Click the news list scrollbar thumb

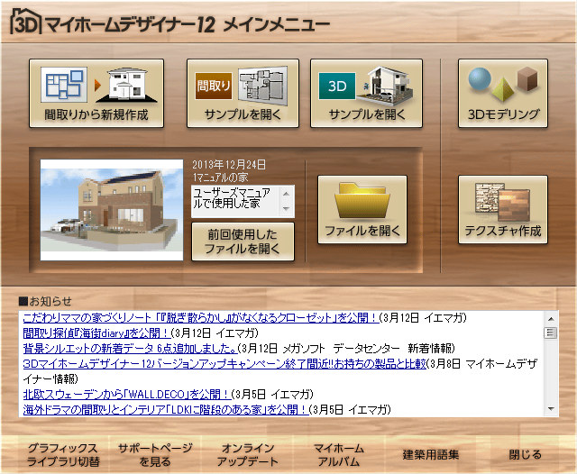[551, 333]
